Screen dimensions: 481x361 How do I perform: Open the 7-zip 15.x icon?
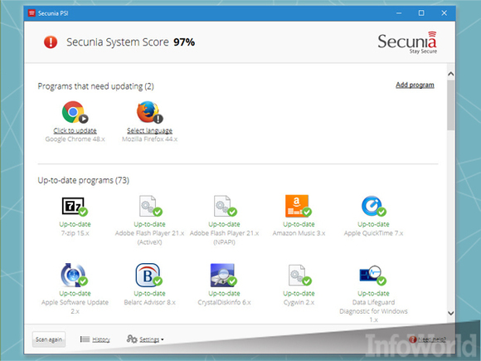pyautogui.click(x=75, y=206)
